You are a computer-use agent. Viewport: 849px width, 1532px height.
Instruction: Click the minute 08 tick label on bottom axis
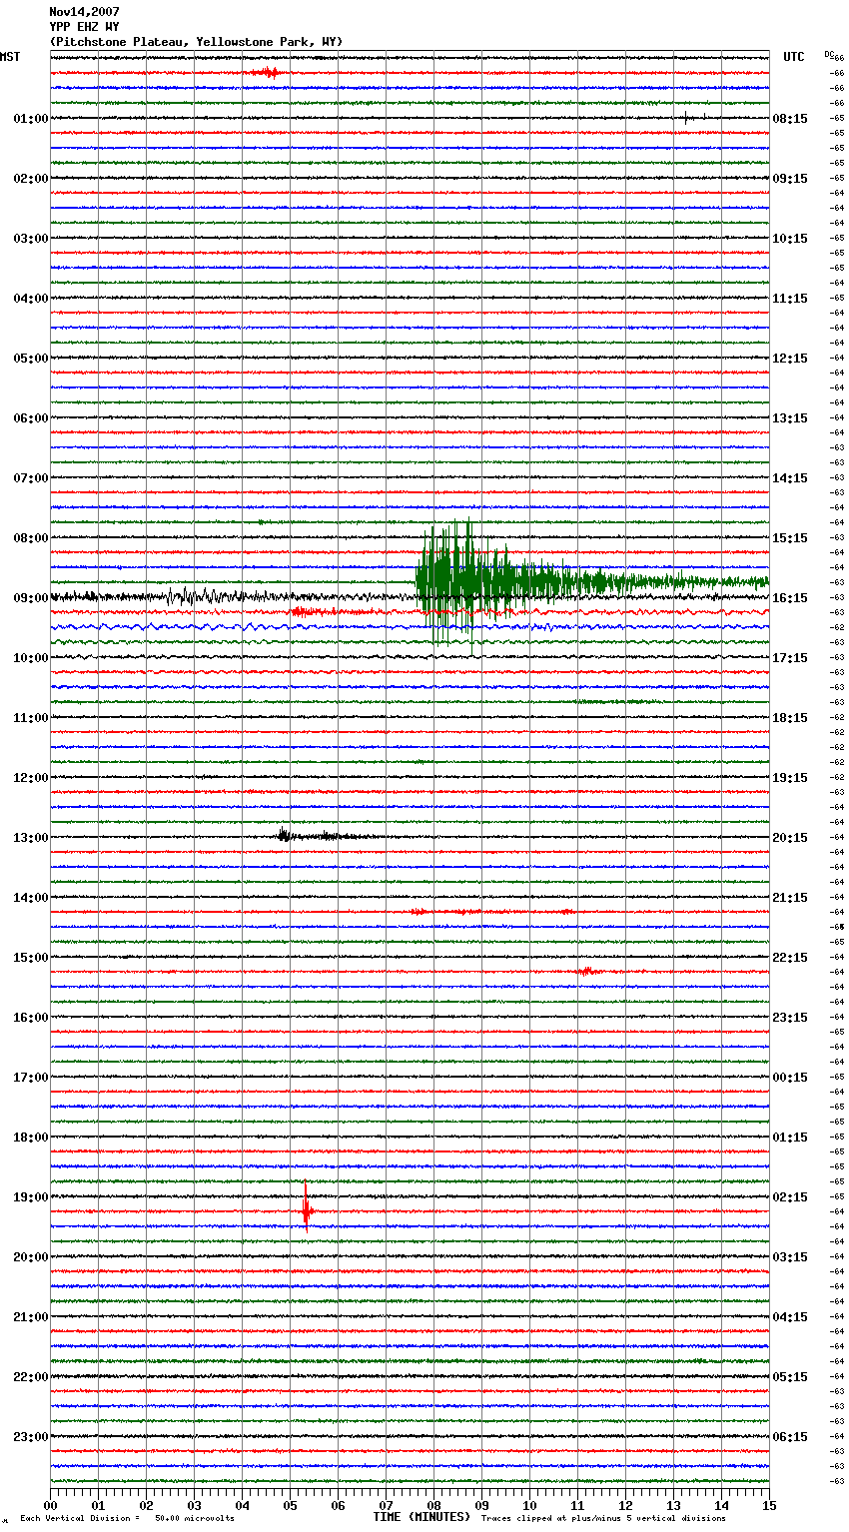433,1505
